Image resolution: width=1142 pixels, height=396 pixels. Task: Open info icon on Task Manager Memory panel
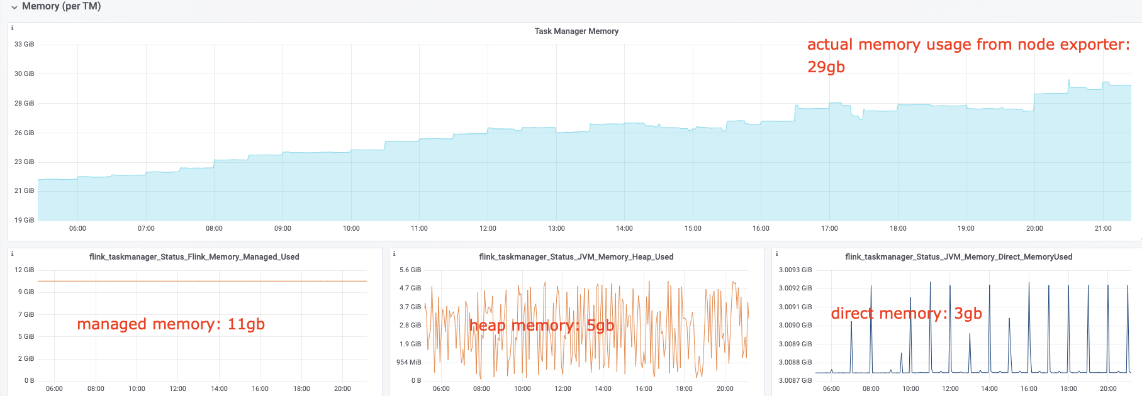pyautogui.click(x=13, y=28)
